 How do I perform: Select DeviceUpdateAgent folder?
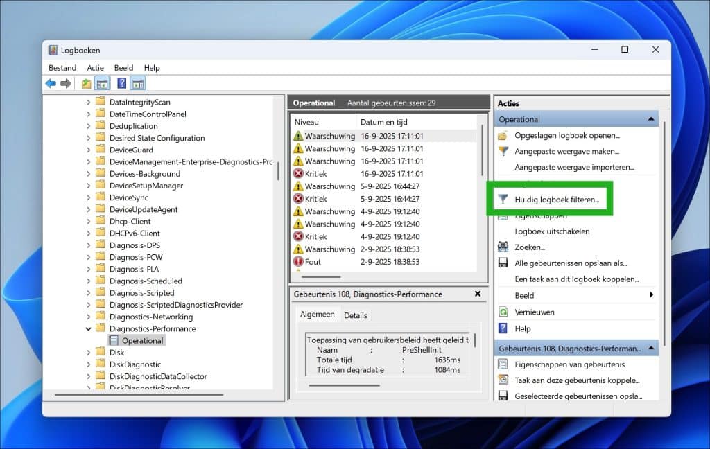pyautogui.click(x=144, y=209)
